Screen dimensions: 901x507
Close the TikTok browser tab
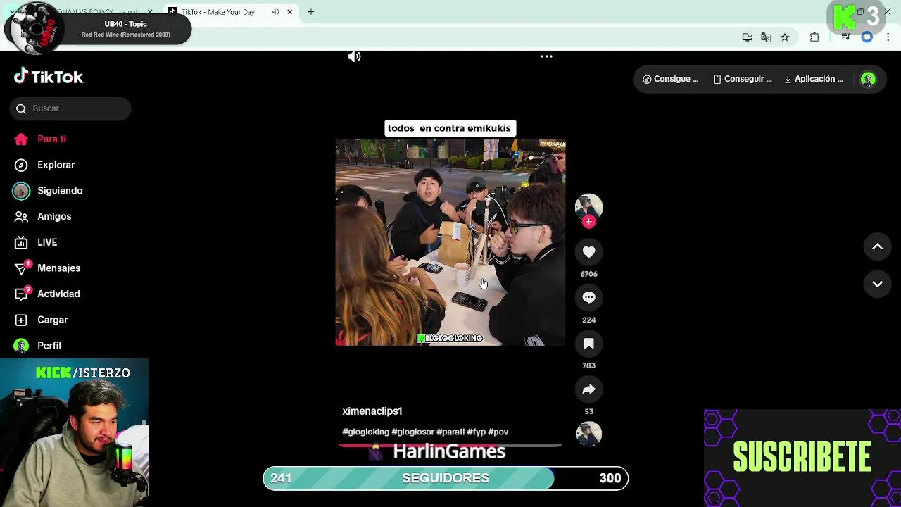(x=289, y=12)
